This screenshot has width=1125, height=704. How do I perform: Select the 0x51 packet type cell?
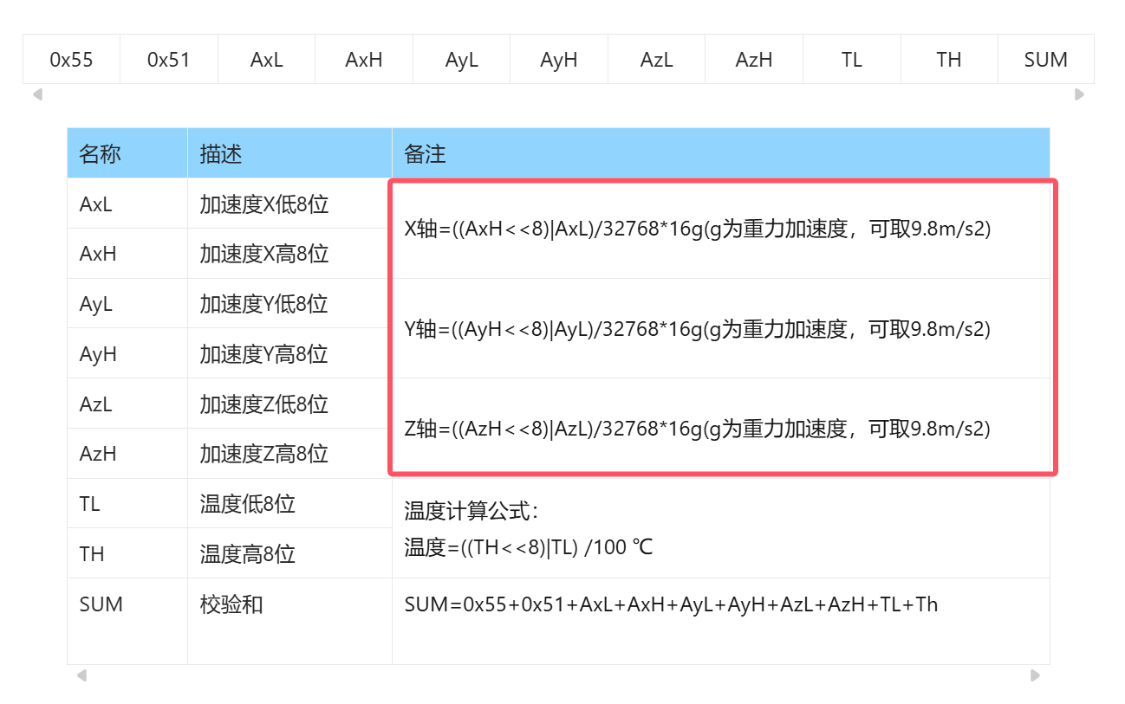pos(169,59)
